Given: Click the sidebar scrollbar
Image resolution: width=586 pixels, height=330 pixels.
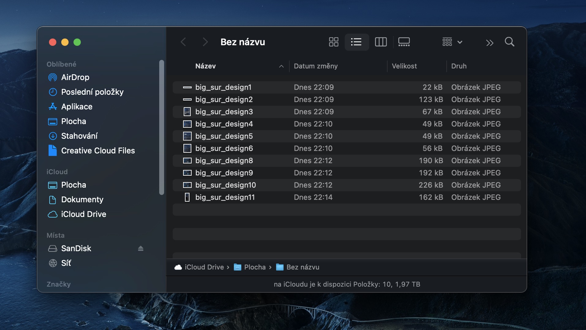Looking at the screenshot, I should point(162,127).
